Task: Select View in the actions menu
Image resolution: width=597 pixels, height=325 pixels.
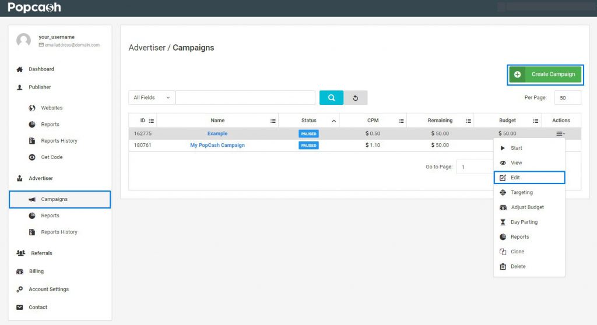Action: [529, 163]
